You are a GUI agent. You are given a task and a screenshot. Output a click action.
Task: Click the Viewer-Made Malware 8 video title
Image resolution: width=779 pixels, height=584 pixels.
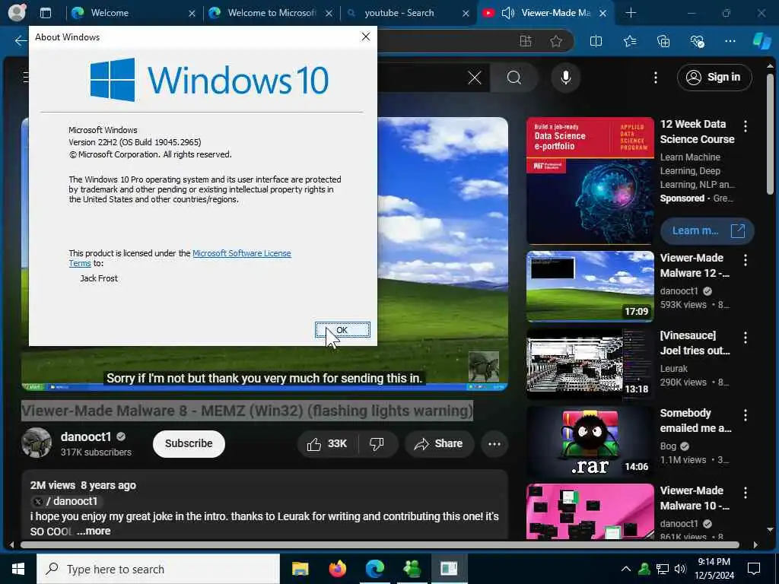click(x=247, y=411)
